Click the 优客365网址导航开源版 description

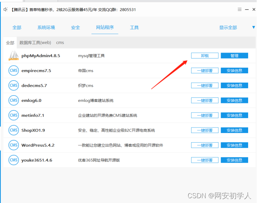click(x=99, y=160)
